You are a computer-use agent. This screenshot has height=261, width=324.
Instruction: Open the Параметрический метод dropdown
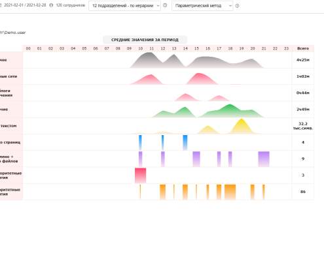coord(202,6)
